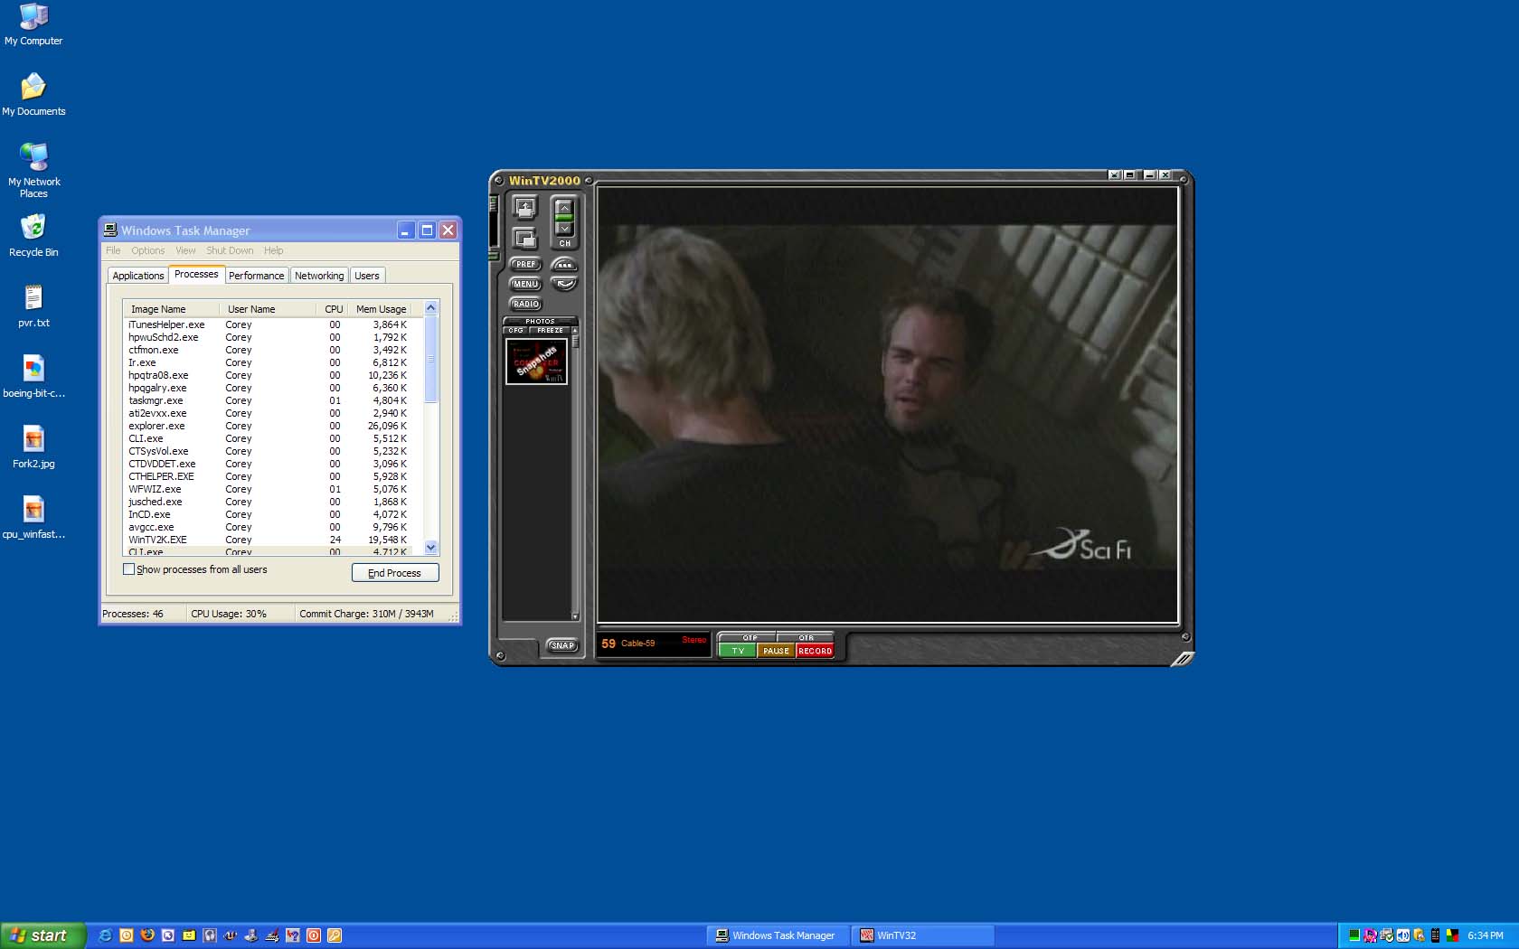The width and height of the screenshot is (1519, 949).
Task: Switch to the Networking tab
Action: (x=319, y=276)
